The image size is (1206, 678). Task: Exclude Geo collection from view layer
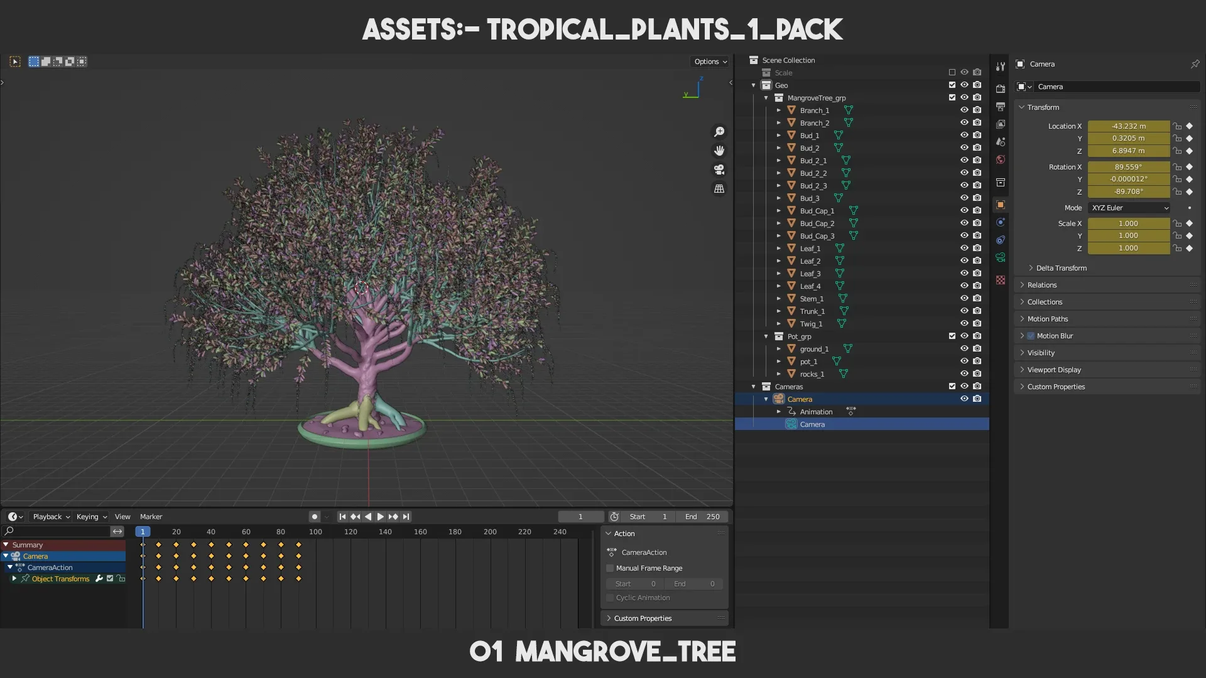pyautogui.click(x=952, y=85)
